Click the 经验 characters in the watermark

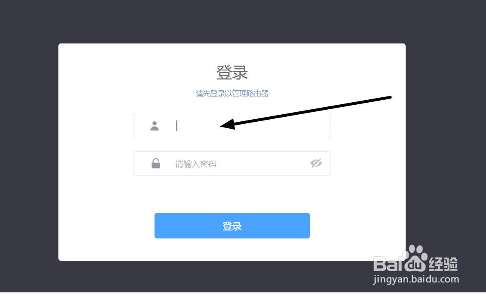coord(443,264)
